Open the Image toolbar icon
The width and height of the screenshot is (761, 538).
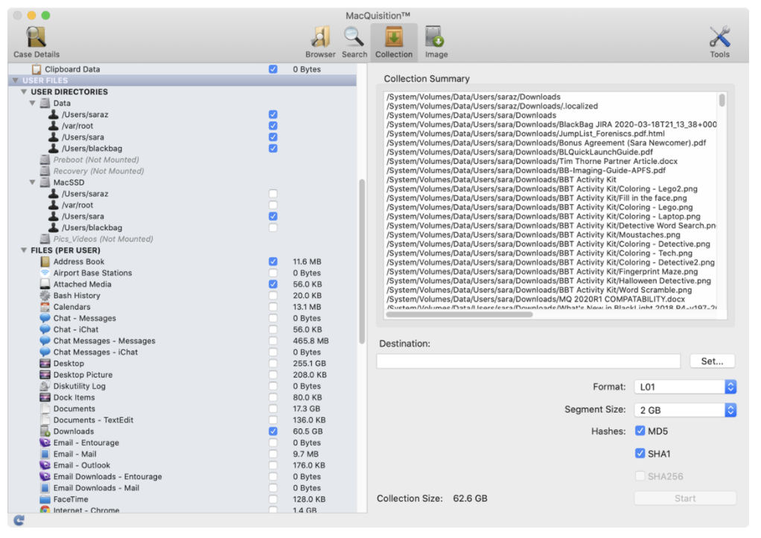[x=436, y=37]
